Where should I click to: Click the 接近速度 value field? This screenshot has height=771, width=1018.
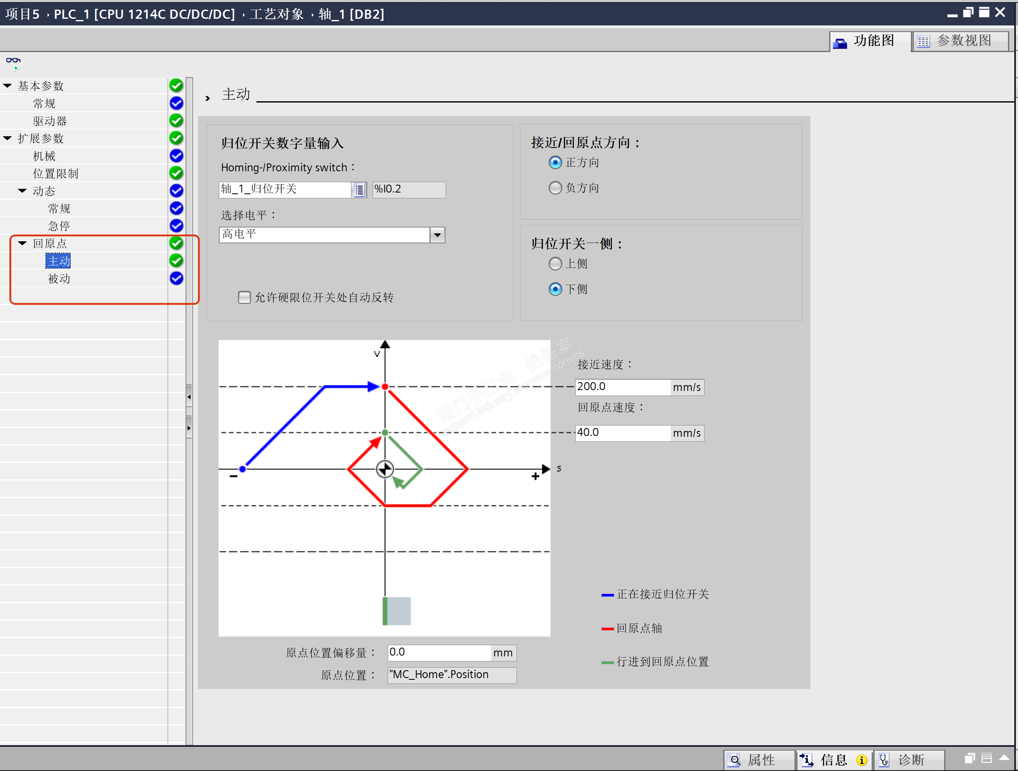tap(622, 387)
